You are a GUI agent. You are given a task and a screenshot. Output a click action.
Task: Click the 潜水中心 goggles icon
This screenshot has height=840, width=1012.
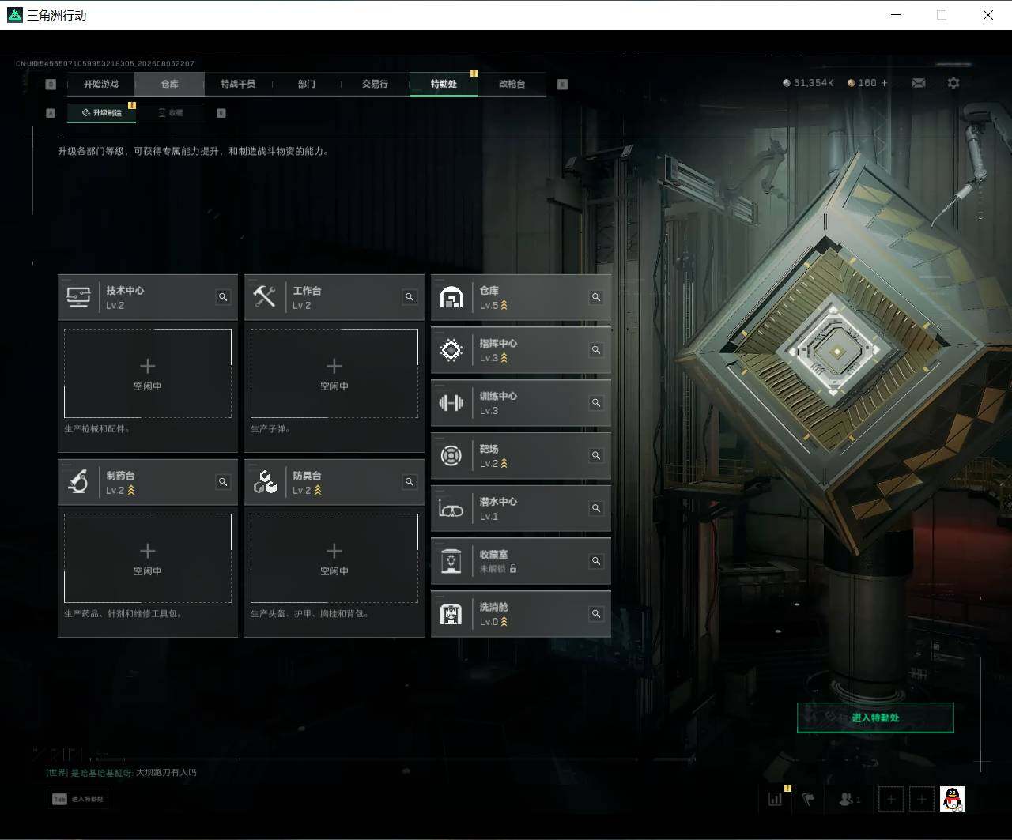[451, 510]
